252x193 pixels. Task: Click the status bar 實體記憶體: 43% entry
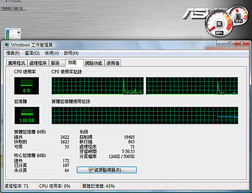tap(98, 186)
